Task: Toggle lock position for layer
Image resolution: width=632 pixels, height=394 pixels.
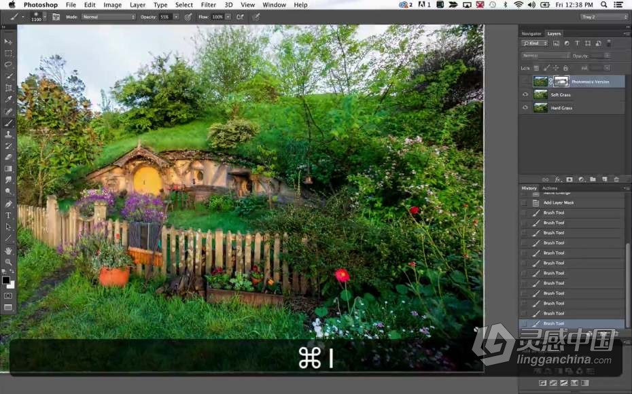Action: point(556,68)
